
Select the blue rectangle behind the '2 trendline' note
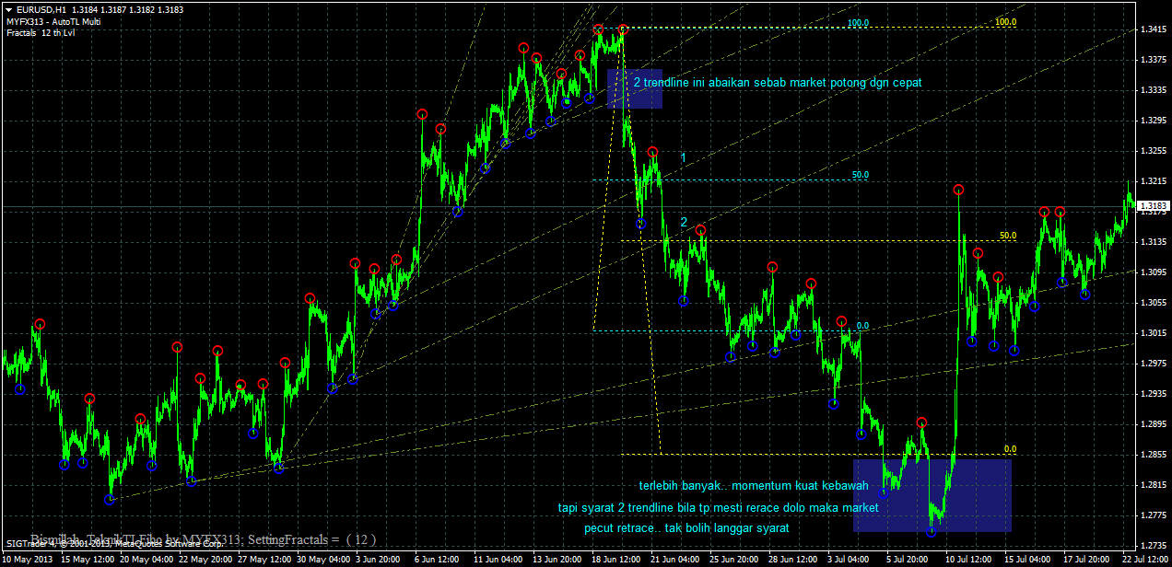coord(635,88)
